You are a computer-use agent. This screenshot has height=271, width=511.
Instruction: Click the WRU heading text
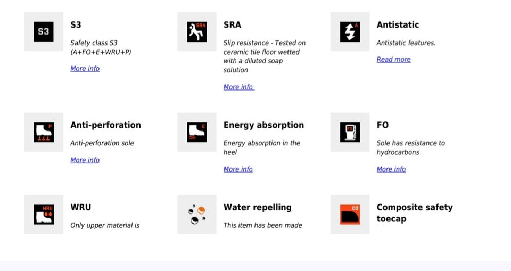[81, 207]
